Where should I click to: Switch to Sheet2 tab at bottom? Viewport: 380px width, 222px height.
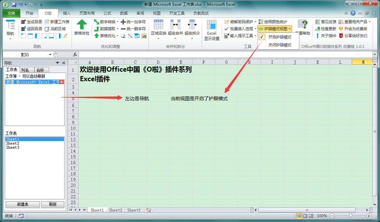(115, 210)
